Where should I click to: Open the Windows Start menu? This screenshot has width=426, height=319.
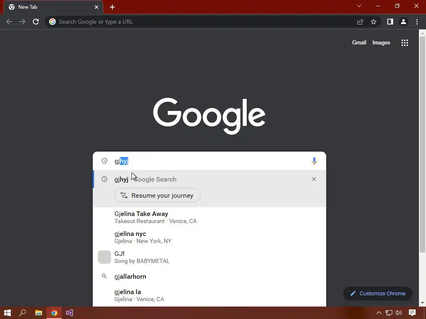coord(7,313)
